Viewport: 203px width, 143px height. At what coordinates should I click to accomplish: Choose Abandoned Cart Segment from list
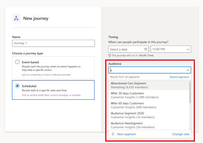coord(149,85)
